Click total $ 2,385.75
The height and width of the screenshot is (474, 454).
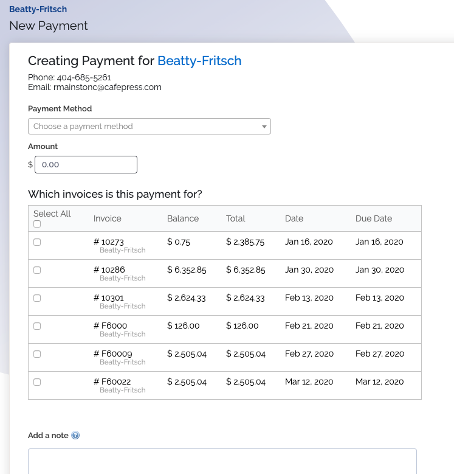[x=245, y=242]
